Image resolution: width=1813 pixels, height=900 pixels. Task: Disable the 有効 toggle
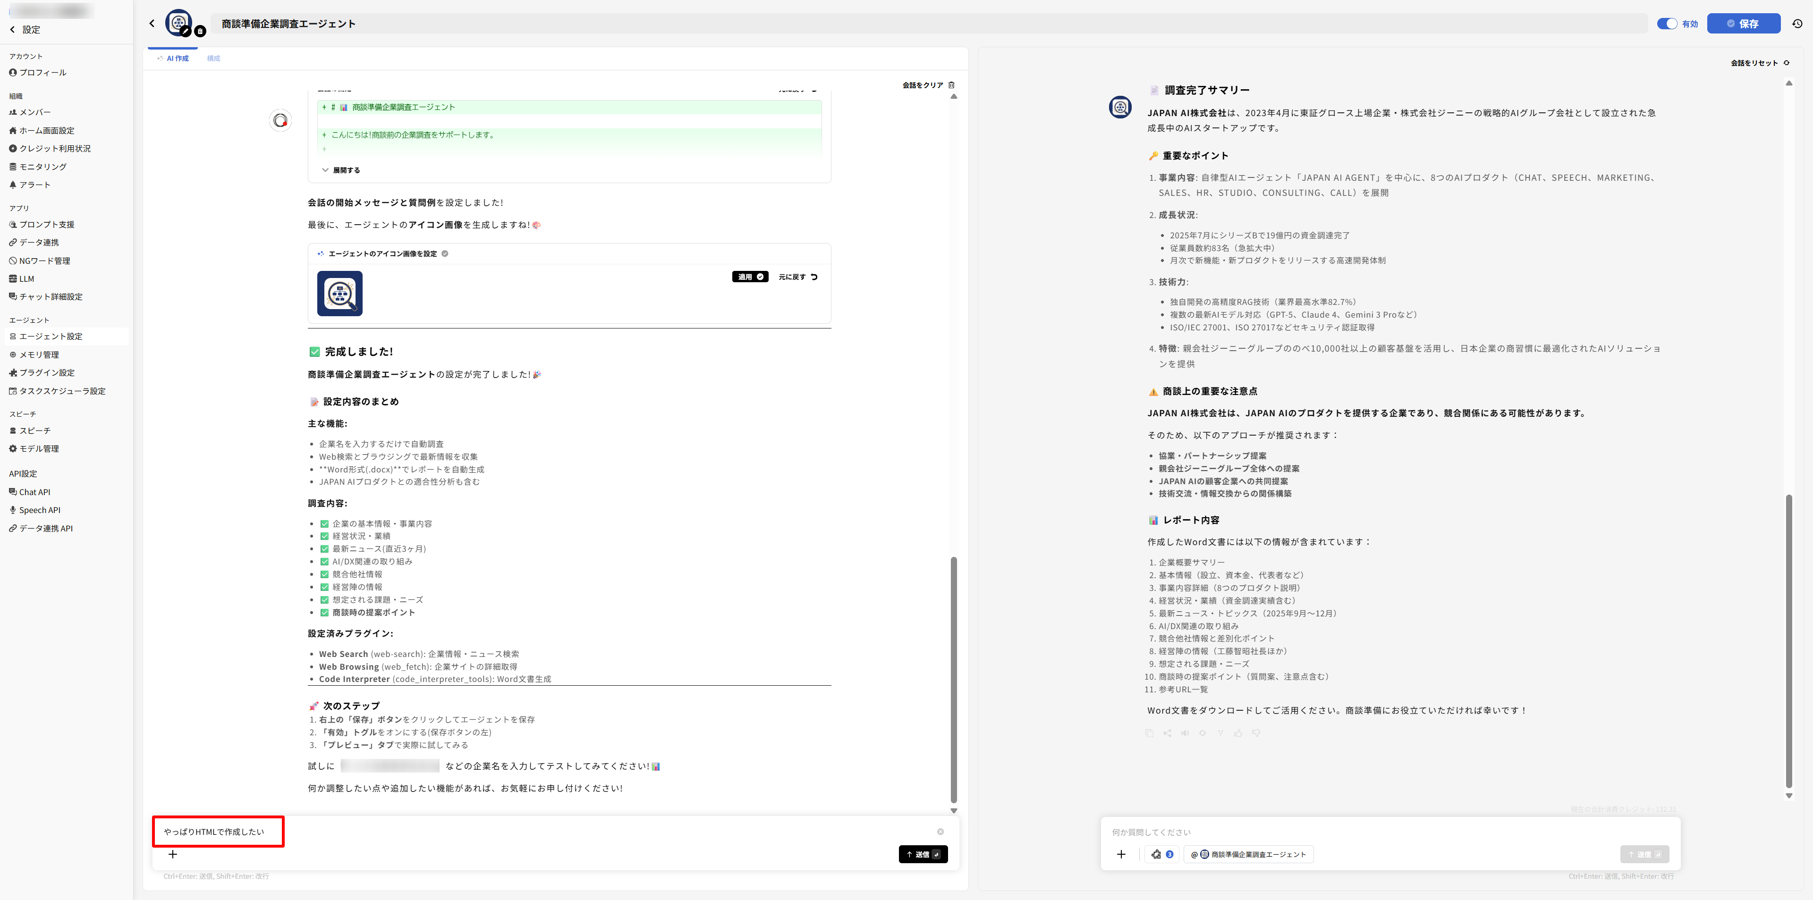(x=1667, y=23)
